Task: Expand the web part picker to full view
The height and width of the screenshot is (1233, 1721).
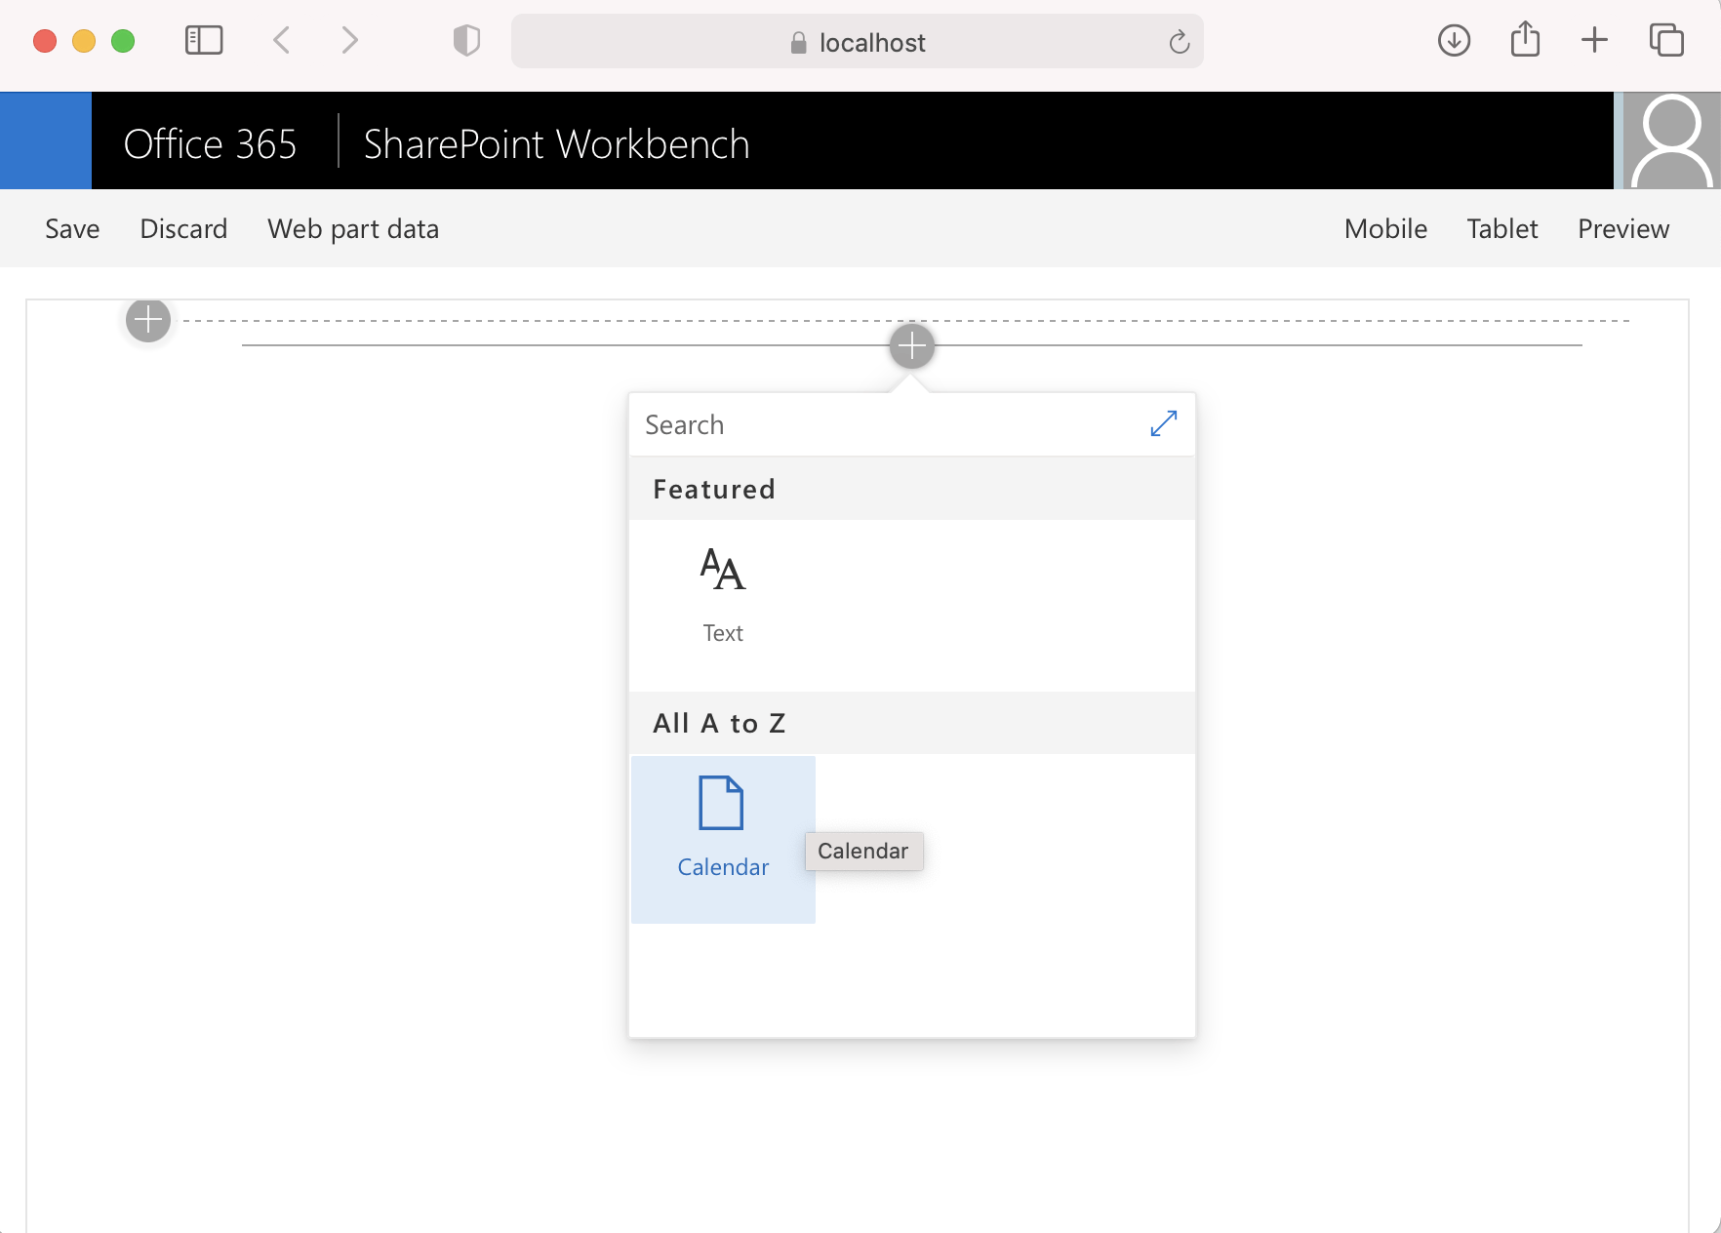Action: tap(1164, 423)
